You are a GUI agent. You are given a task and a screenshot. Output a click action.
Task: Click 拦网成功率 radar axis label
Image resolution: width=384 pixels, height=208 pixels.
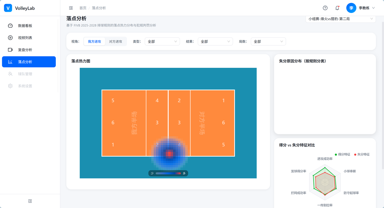(298, 193)
